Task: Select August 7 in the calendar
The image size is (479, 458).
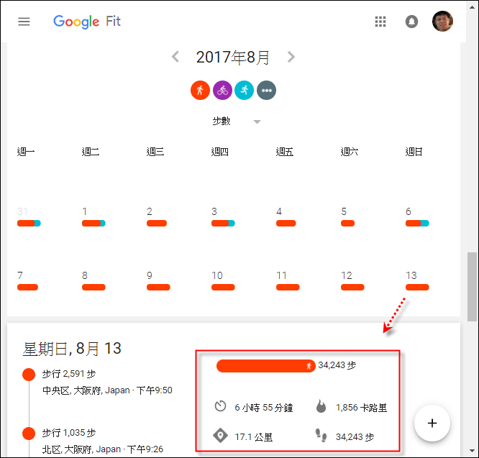Action: [x=20, y=275]
